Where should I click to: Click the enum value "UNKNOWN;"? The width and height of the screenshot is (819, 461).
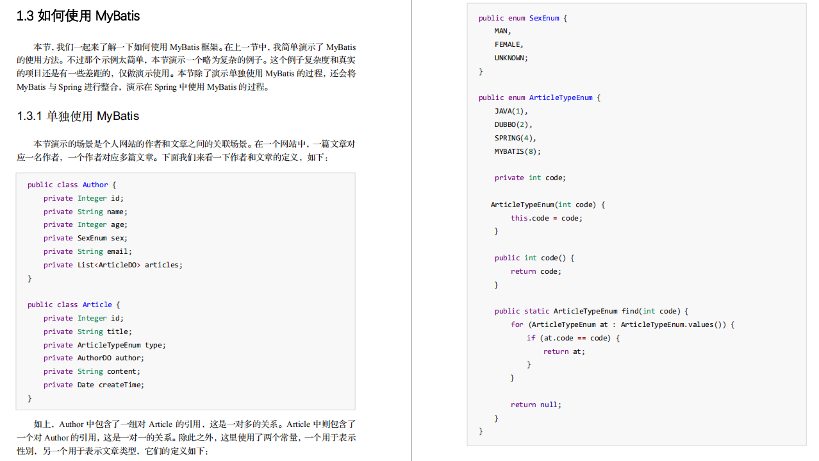pyautogui.click(x=511, y=58)
